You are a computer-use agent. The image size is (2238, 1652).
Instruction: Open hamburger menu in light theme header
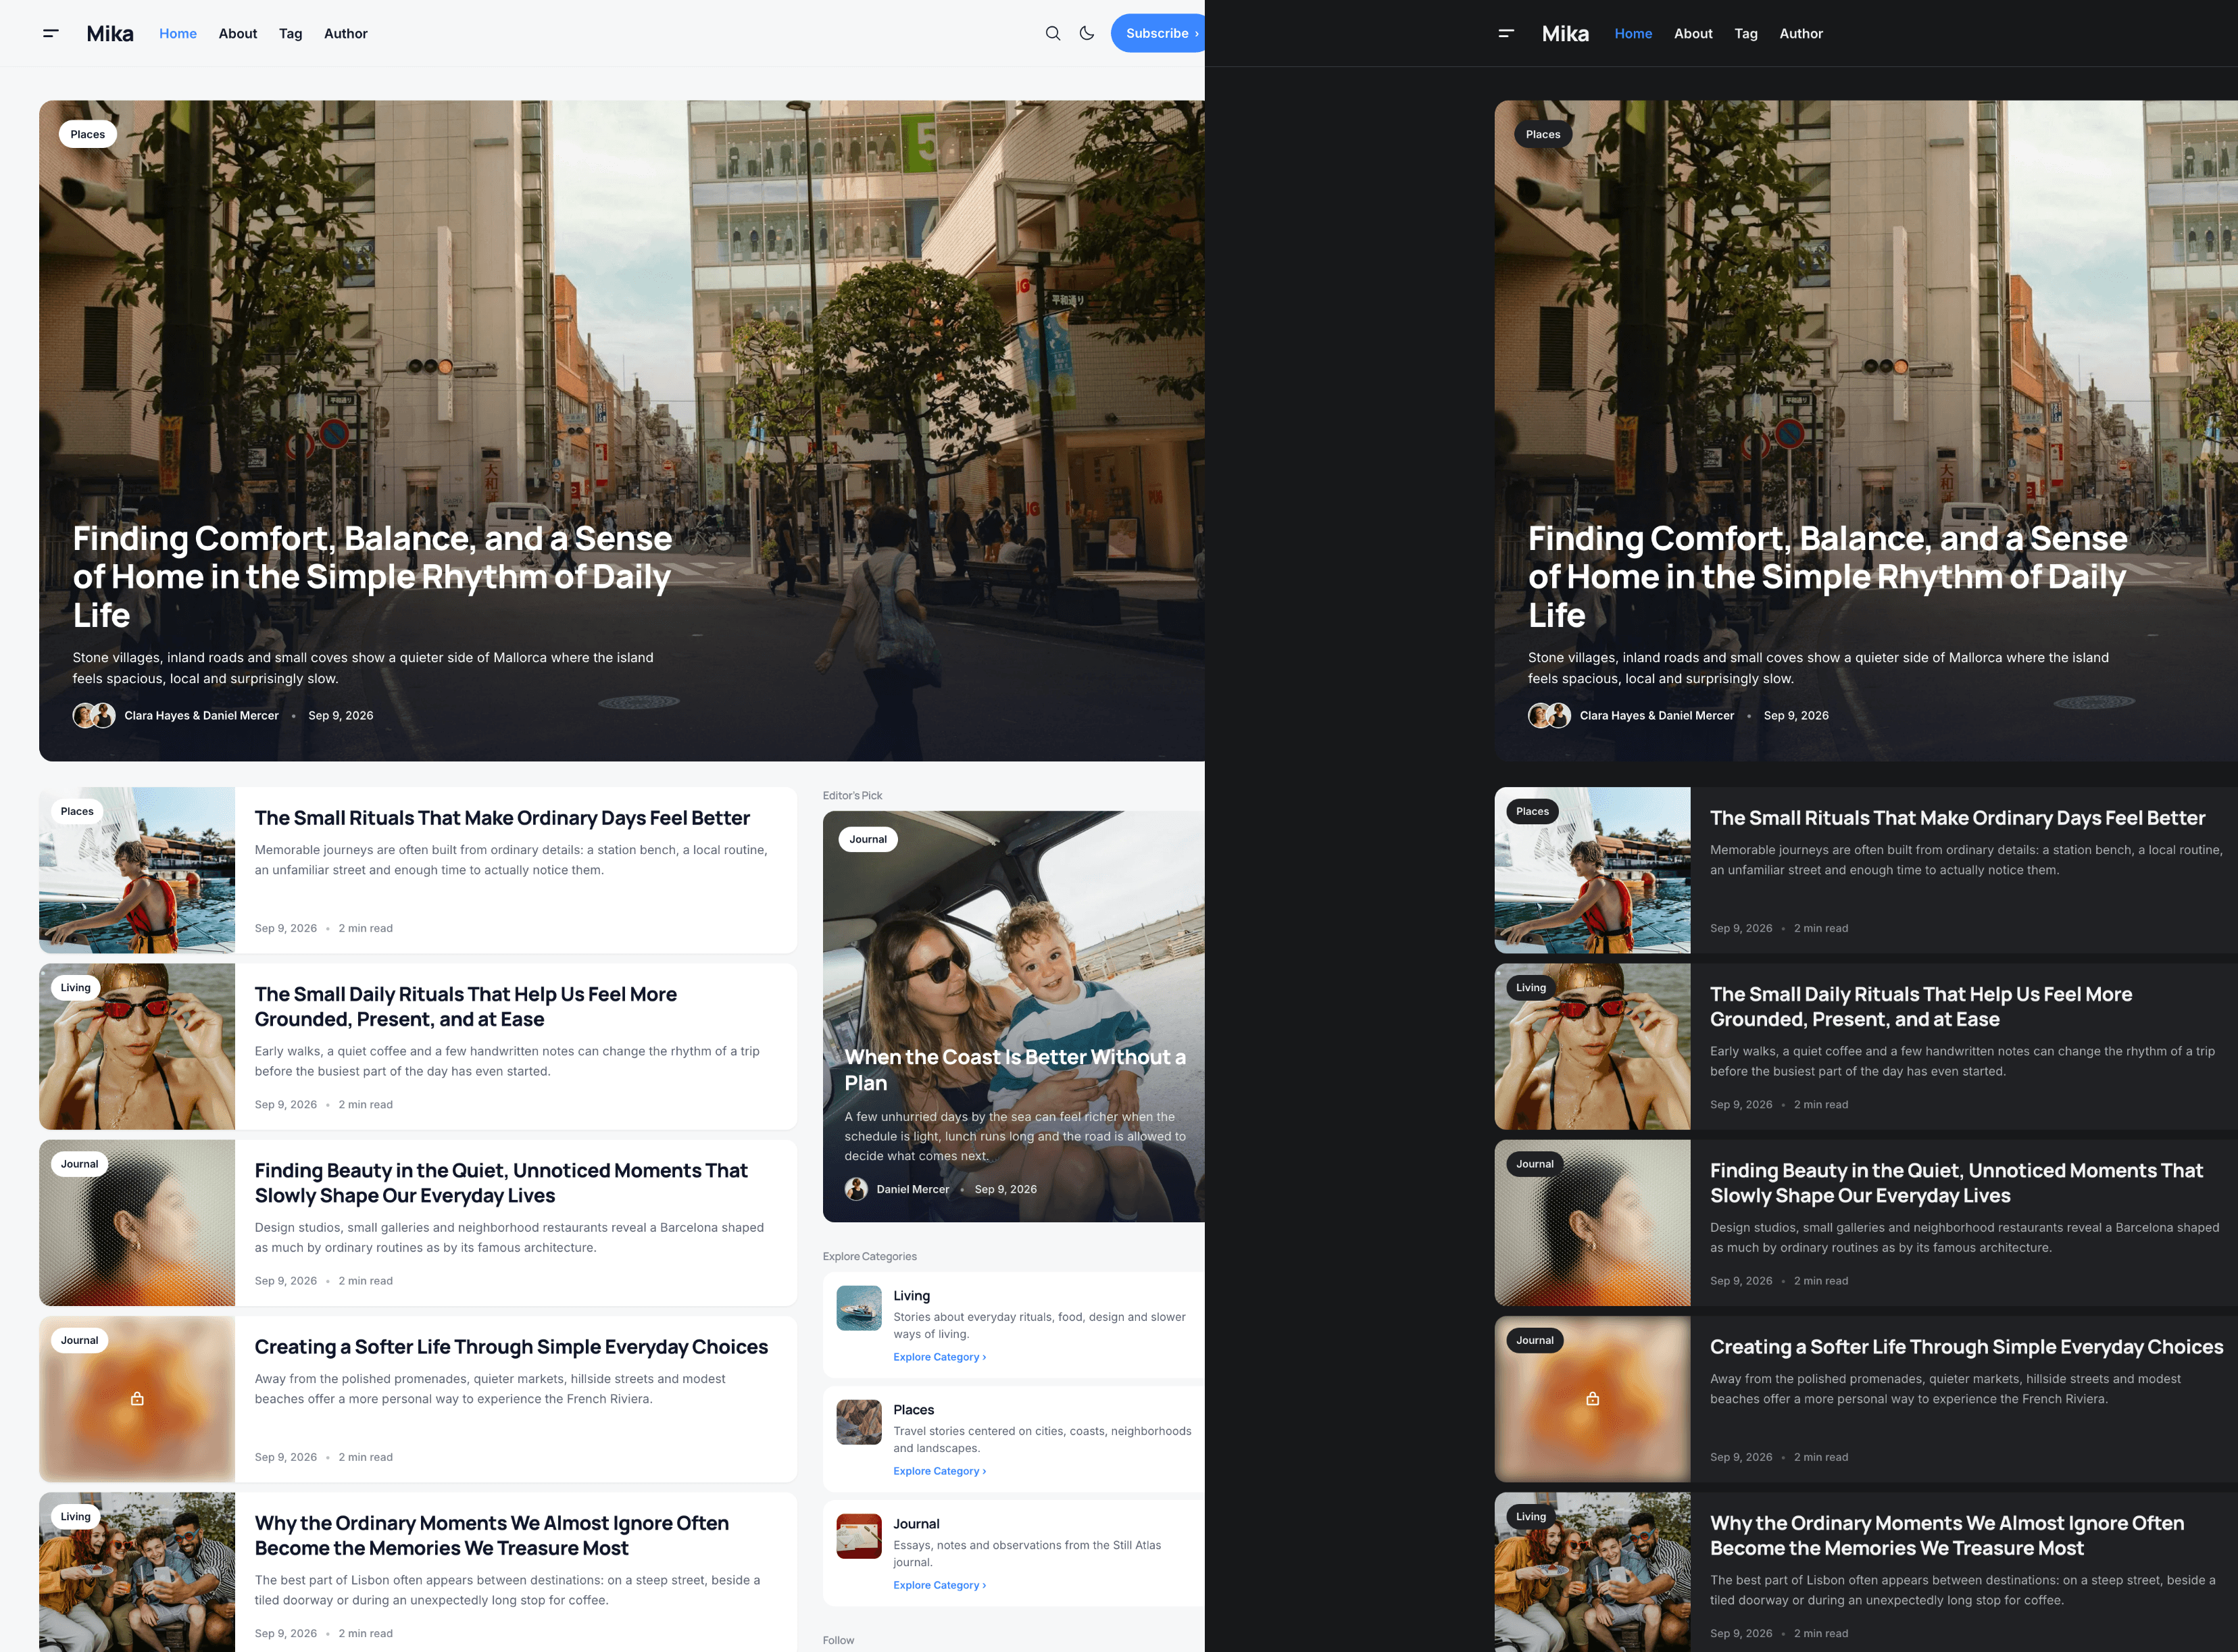[51, 33]
